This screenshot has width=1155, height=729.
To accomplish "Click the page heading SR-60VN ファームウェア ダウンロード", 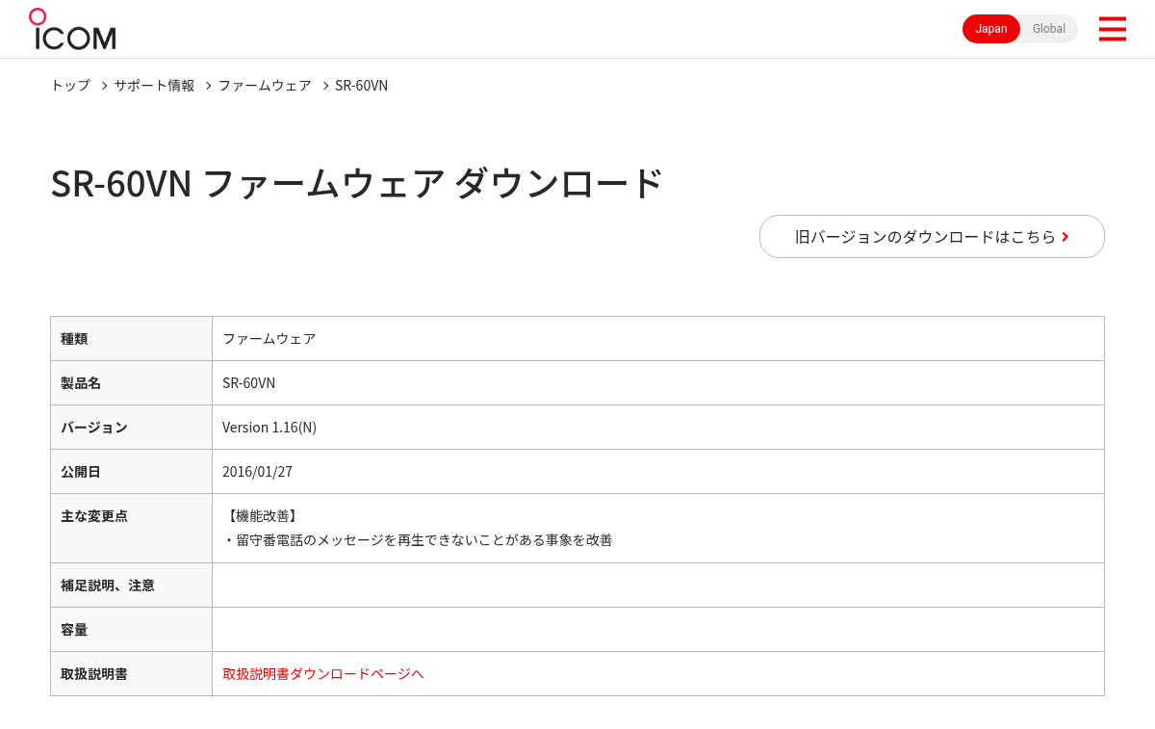I will click(356, 183).
